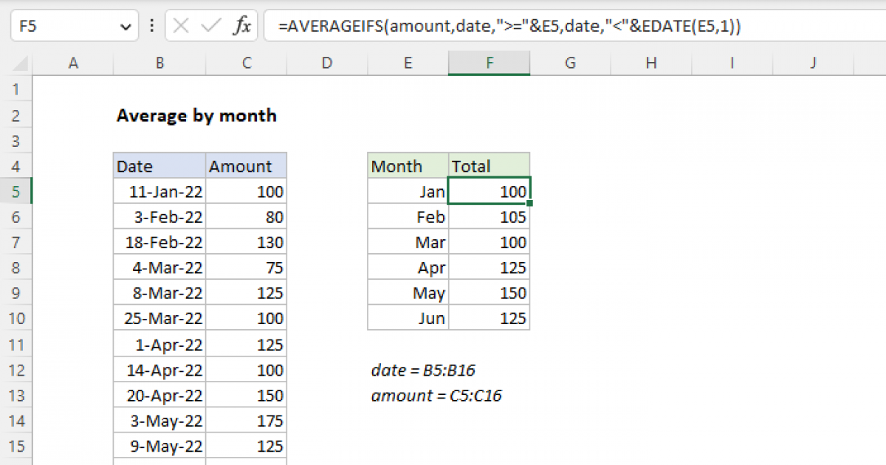The width and height of the screenshot is (886, 465).
Task: Select the Month header cell
Action: [408, 167]
